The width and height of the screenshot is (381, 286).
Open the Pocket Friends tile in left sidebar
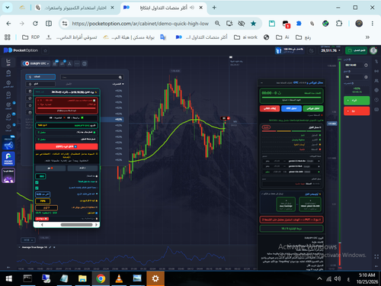click(x=8, y=159)
